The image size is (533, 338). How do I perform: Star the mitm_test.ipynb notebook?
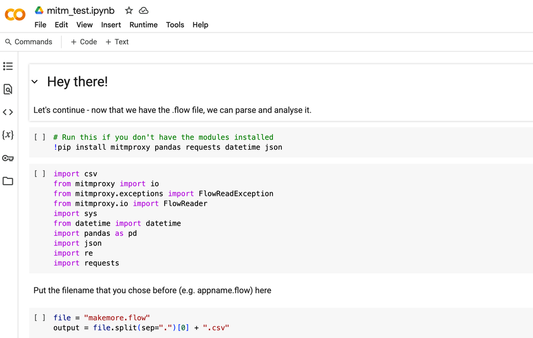click(x=129, y=11)
